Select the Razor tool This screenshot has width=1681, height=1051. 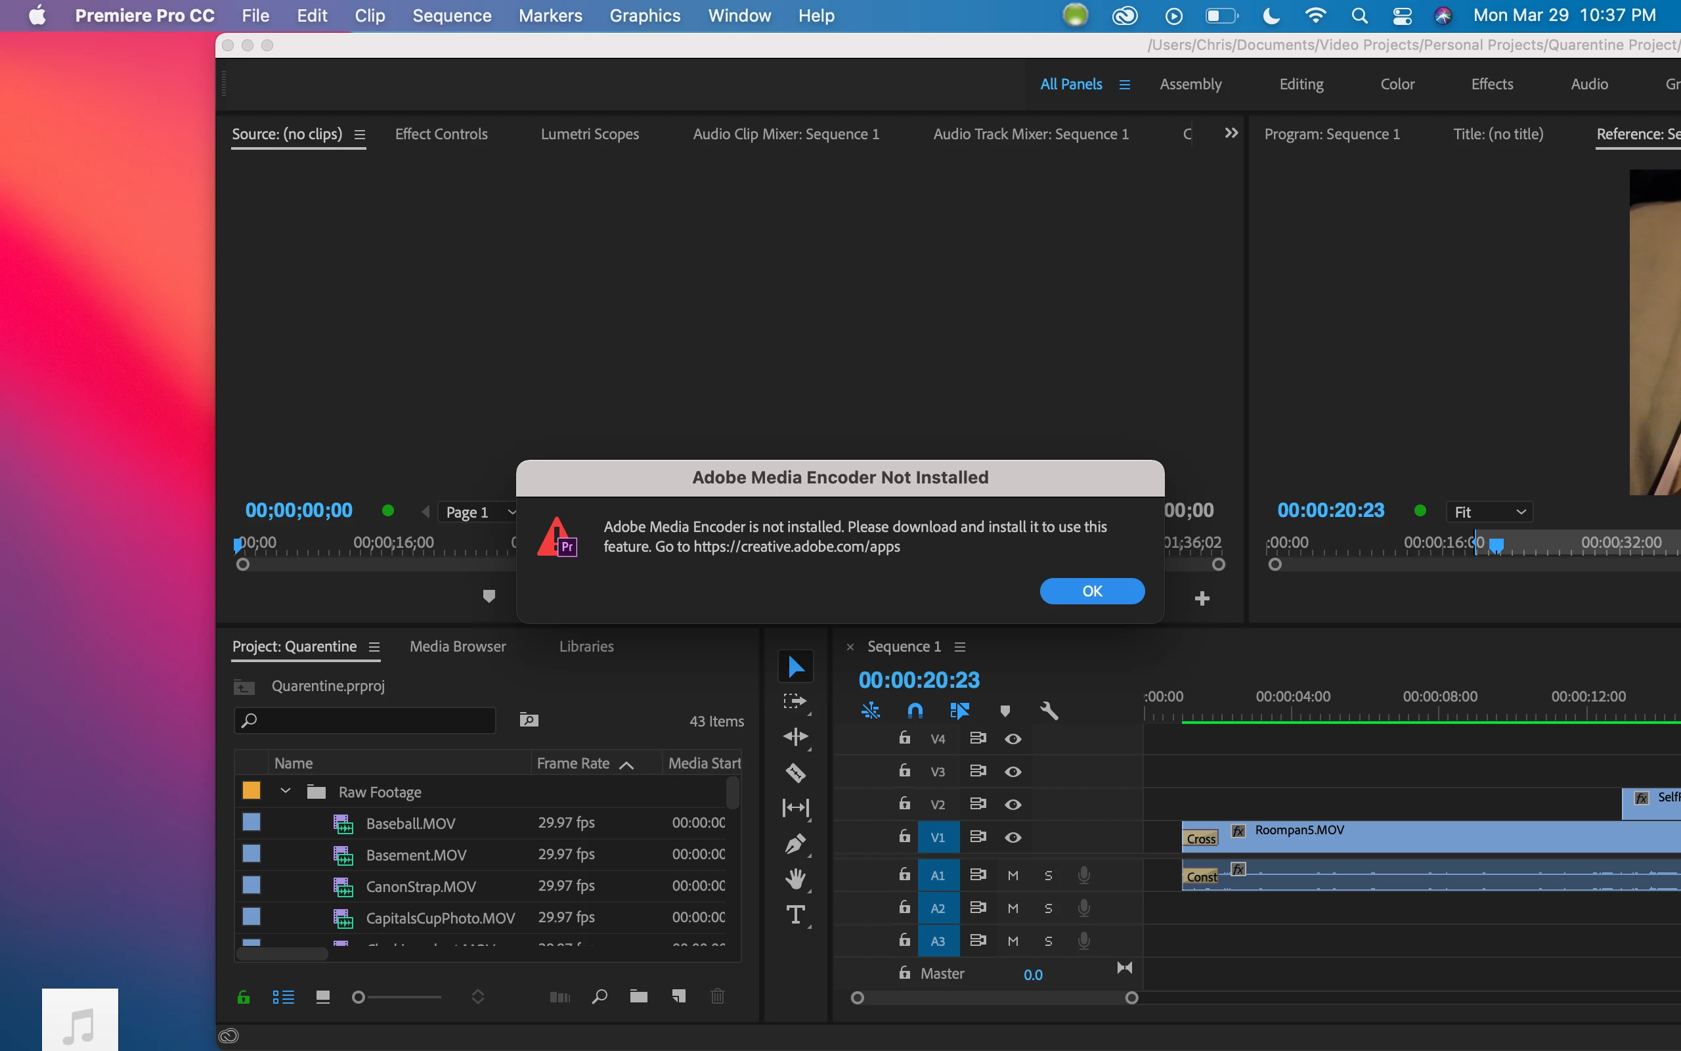coord(795,772)
